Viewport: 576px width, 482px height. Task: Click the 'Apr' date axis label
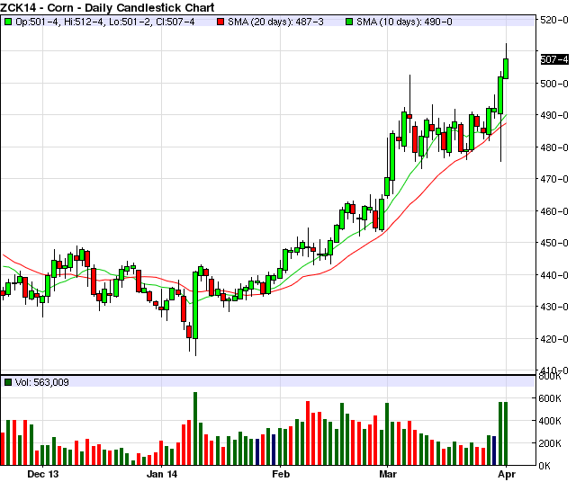click(507, 474)
